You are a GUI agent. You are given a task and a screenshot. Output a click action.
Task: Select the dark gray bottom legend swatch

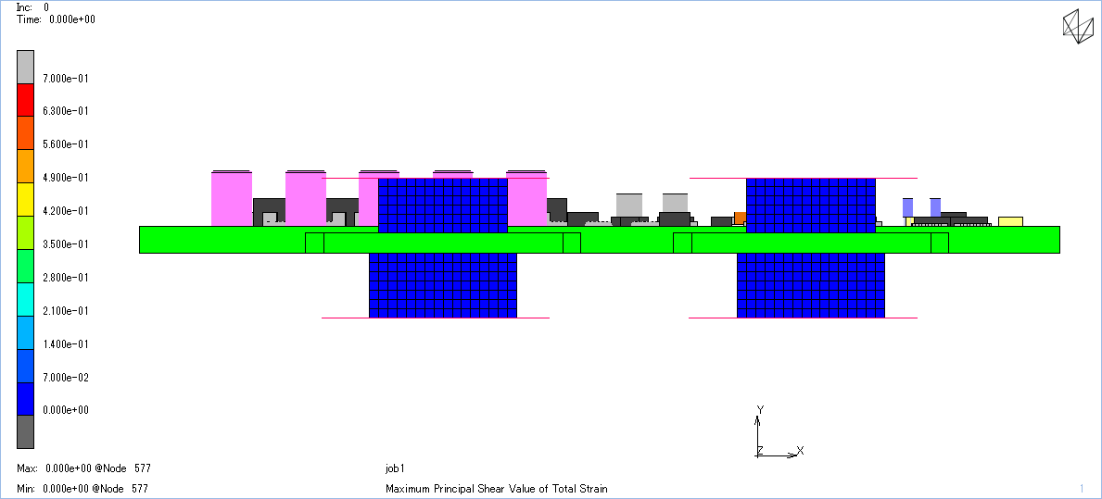[x=25, y=431]
